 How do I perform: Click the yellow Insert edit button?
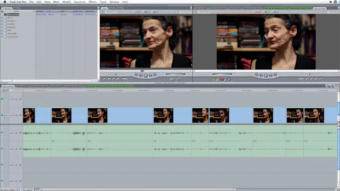pyautogui.click(x=215, y=80)
